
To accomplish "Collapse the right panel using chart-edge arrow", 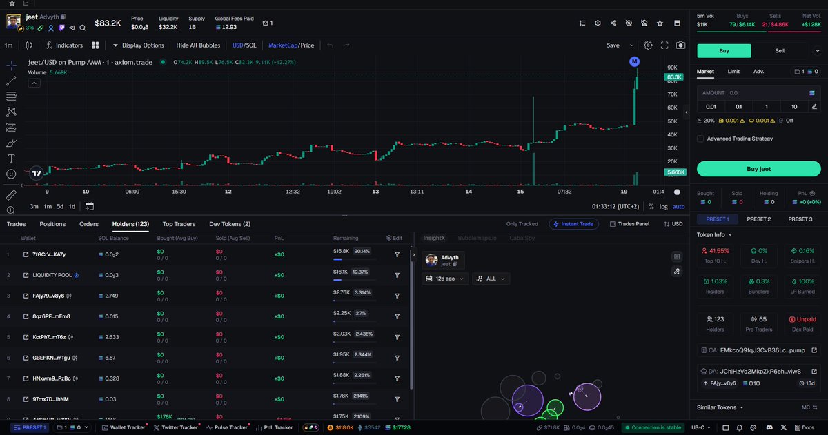I will 687,112.
